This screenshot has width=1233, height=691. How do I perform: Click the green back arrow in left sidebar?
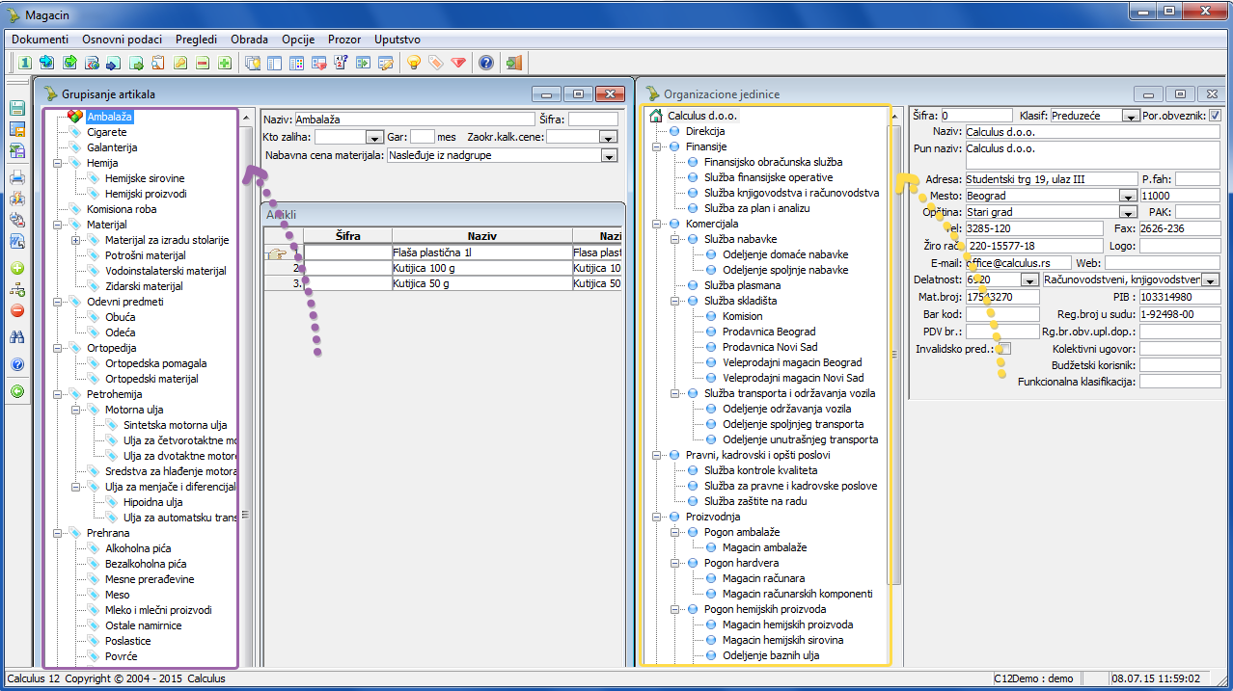[17, 391]
